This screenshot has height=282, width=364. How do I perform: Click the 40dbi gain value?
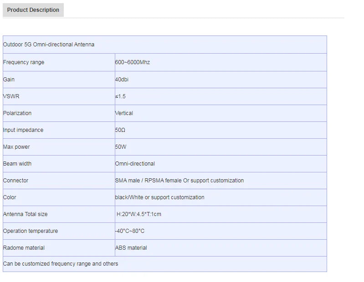tap(122, 80)
